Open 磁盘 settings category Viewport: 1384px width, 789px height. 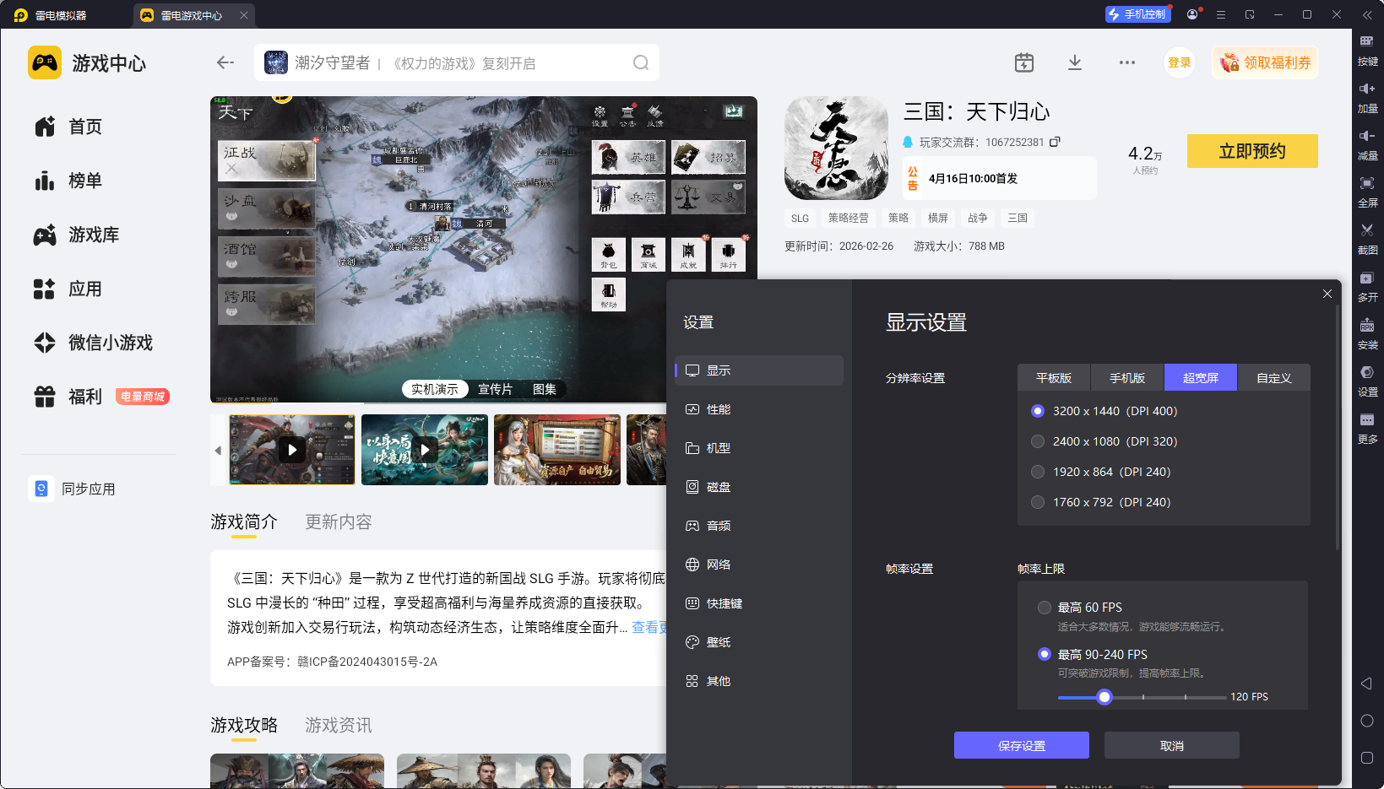(x=759, y=487)
